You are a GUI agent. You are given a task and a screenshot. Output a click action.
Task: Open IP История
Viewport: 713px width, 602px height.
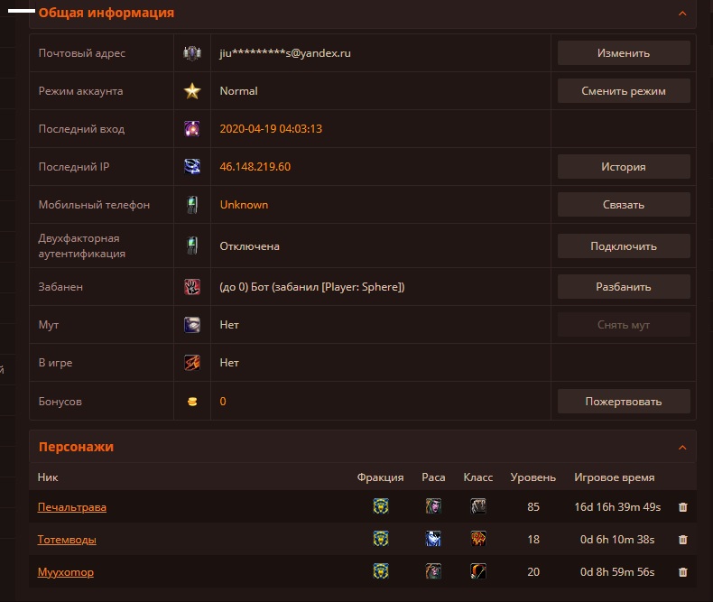click(x=624, y=167)
